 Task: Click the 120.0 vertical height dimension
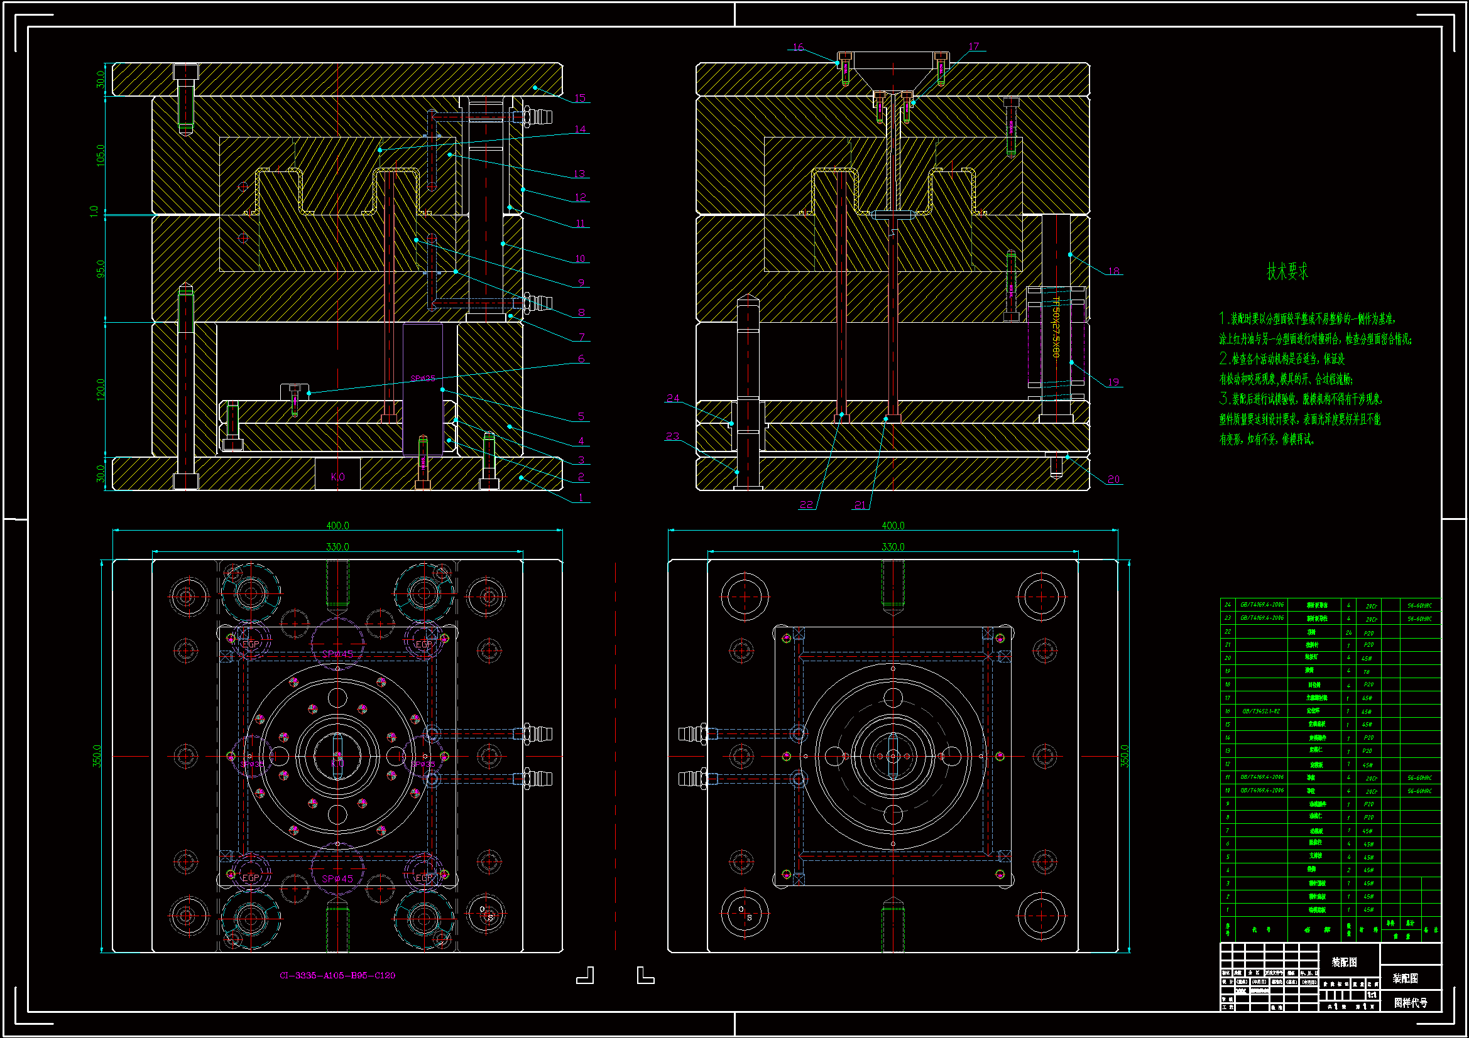101,389
